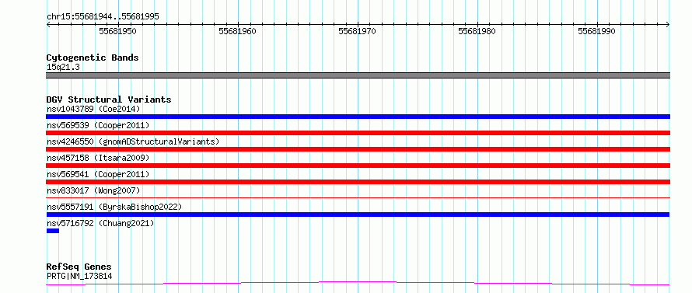Click the 15q21.3 band label
The image size is (692, 293).
63,68
